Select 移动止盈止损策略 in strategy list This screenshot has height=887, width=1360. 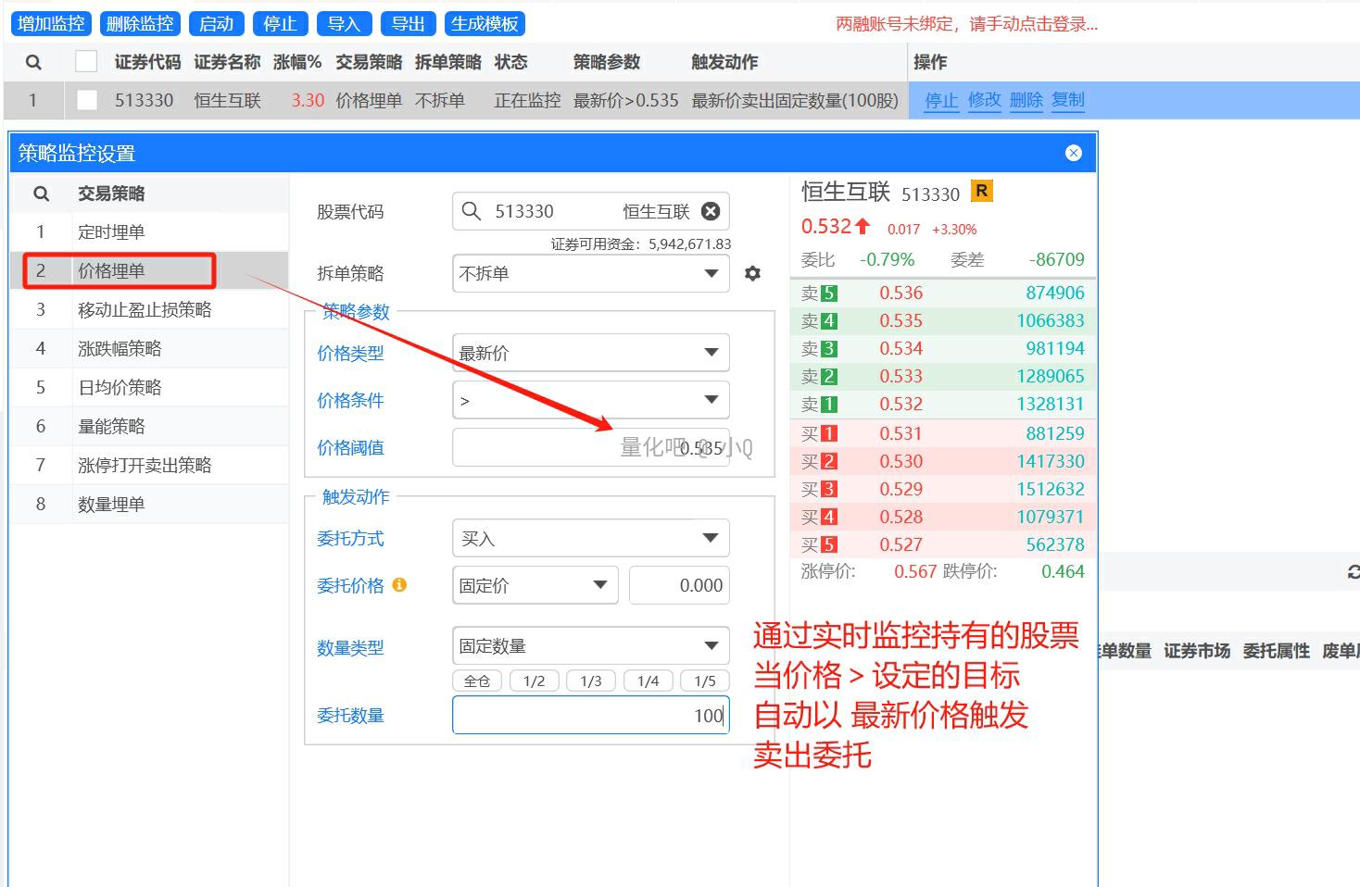(145, 309)
